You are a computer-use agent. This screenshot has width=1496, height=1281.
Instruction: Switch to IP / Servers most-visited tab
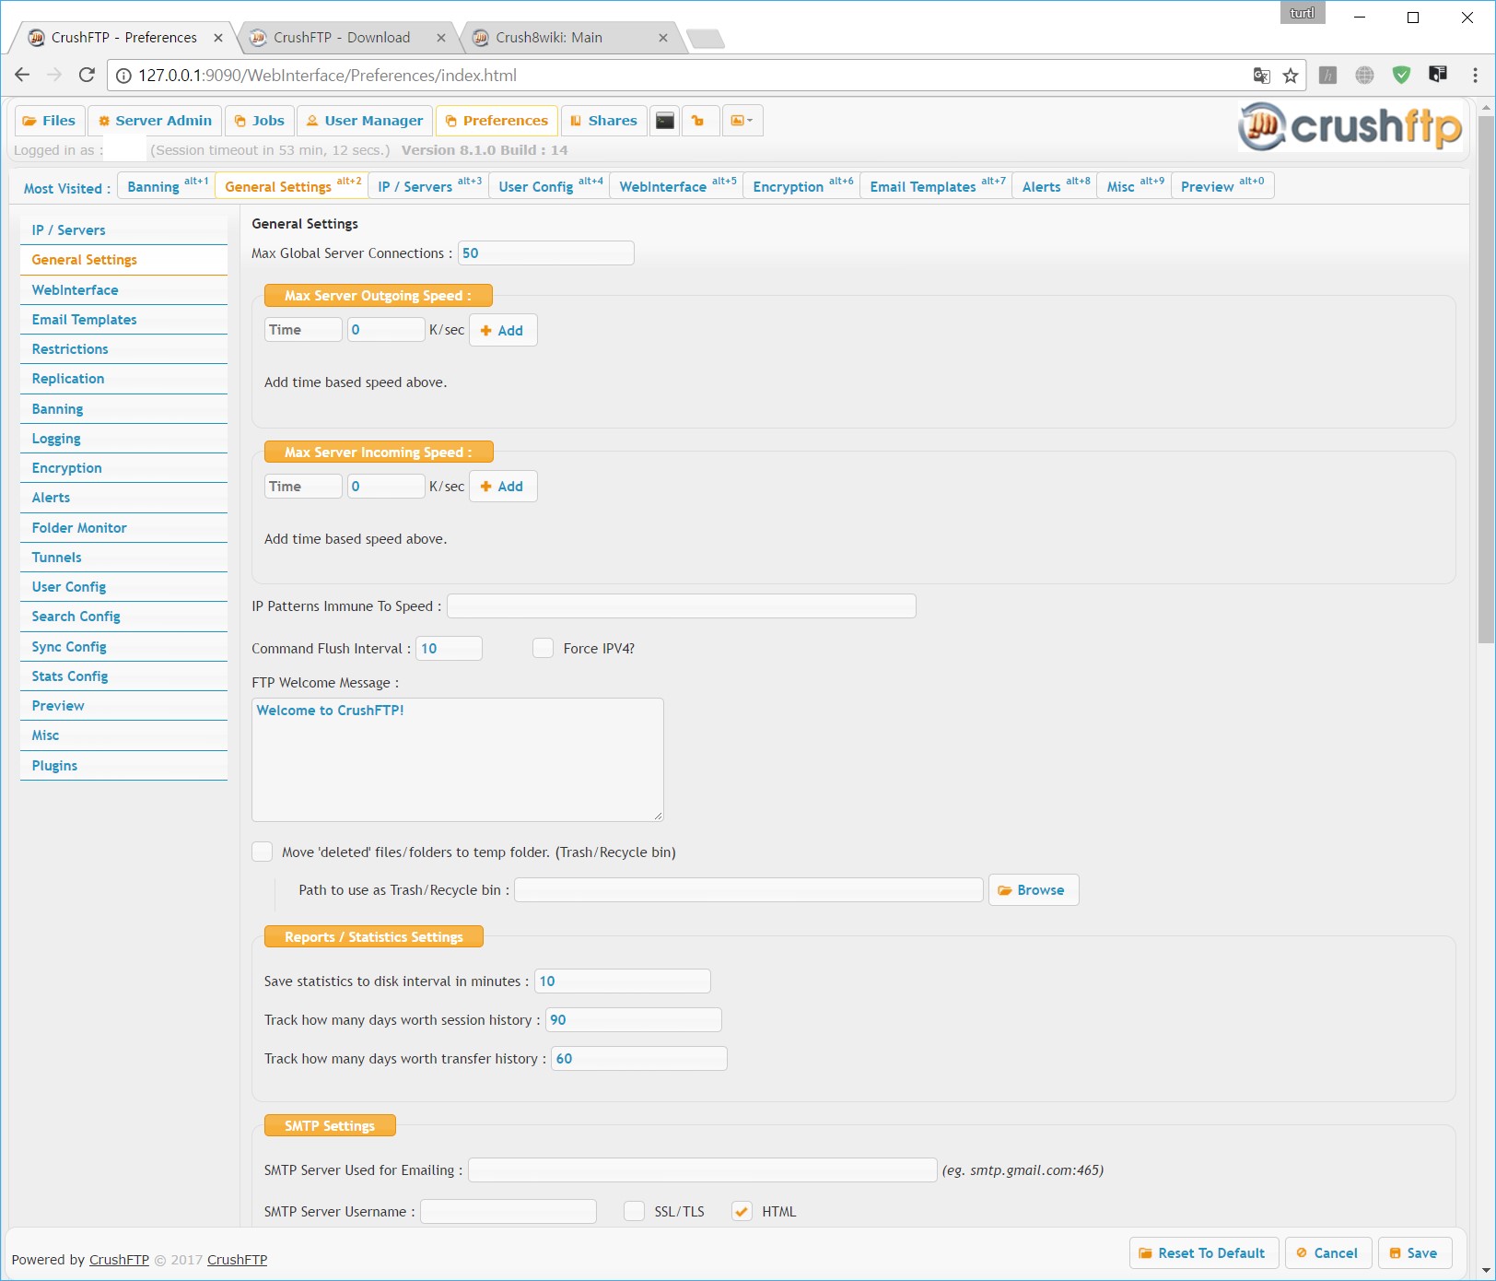tap(428, 185)
